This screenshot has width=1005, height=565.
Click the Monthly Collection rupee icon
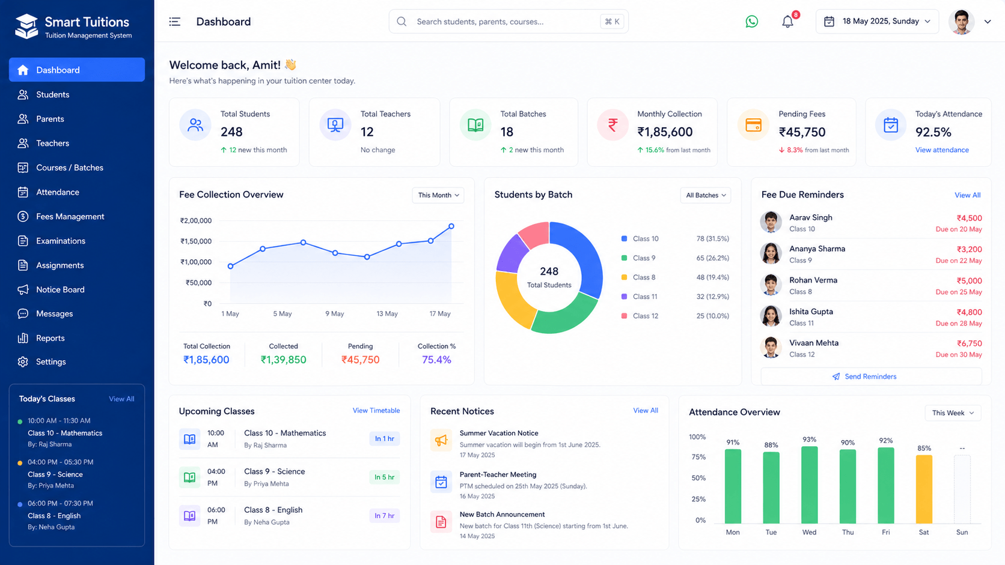click(x=612, y=125)
